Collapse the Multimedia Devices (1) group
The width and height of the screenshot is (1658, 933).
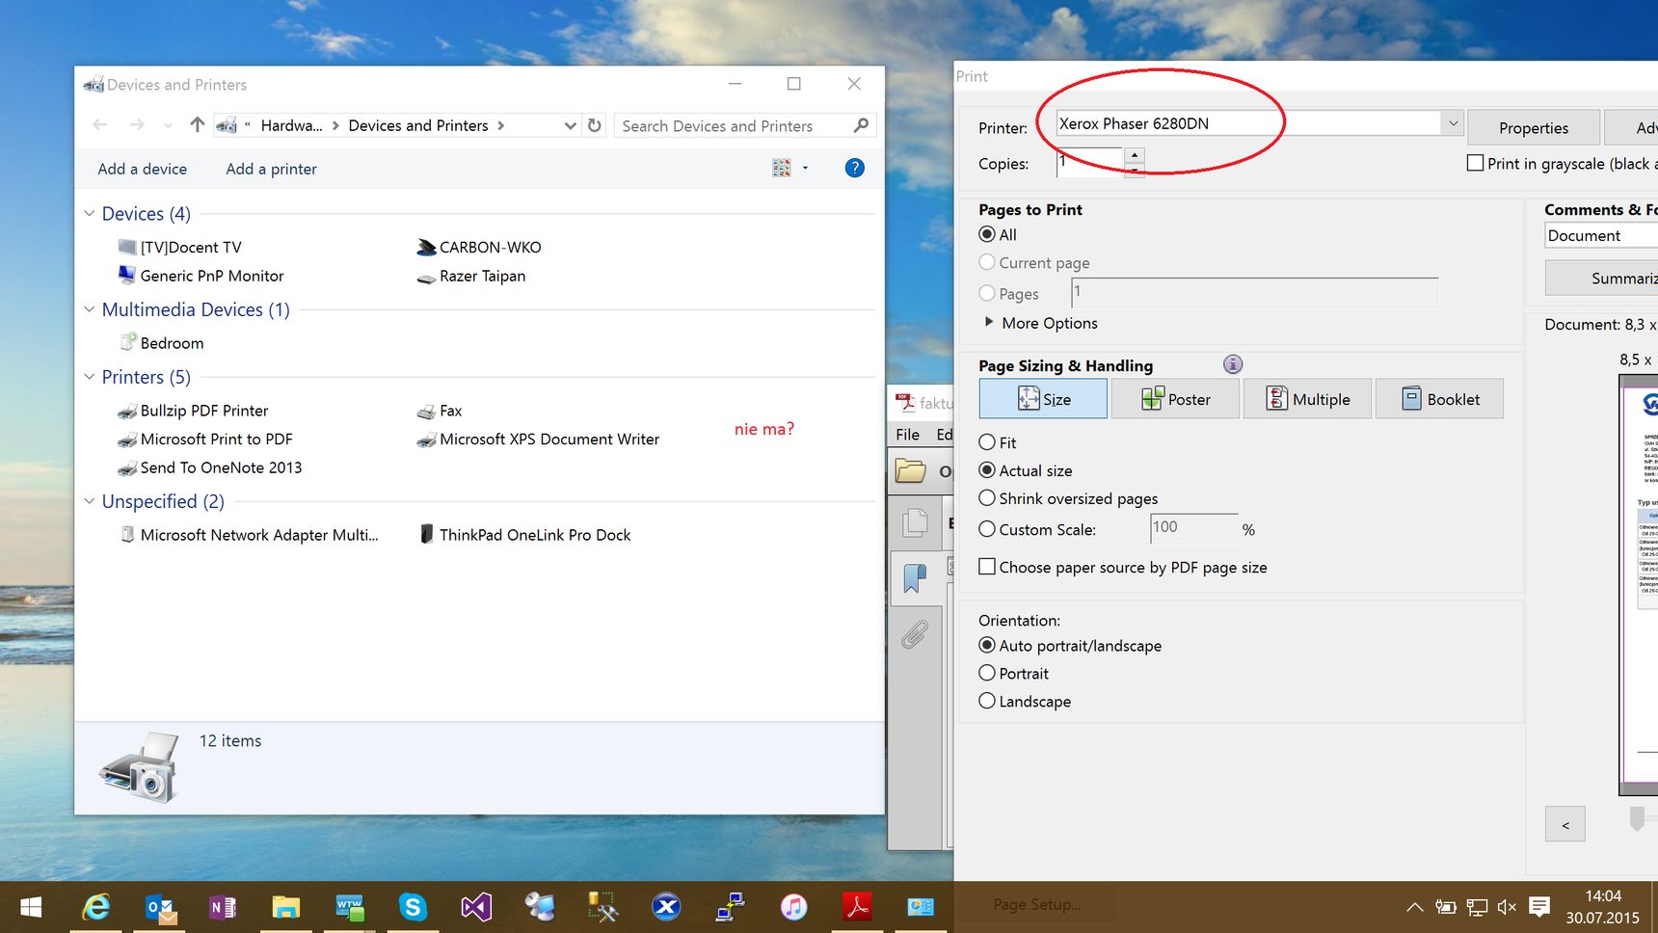click(89, 309)
